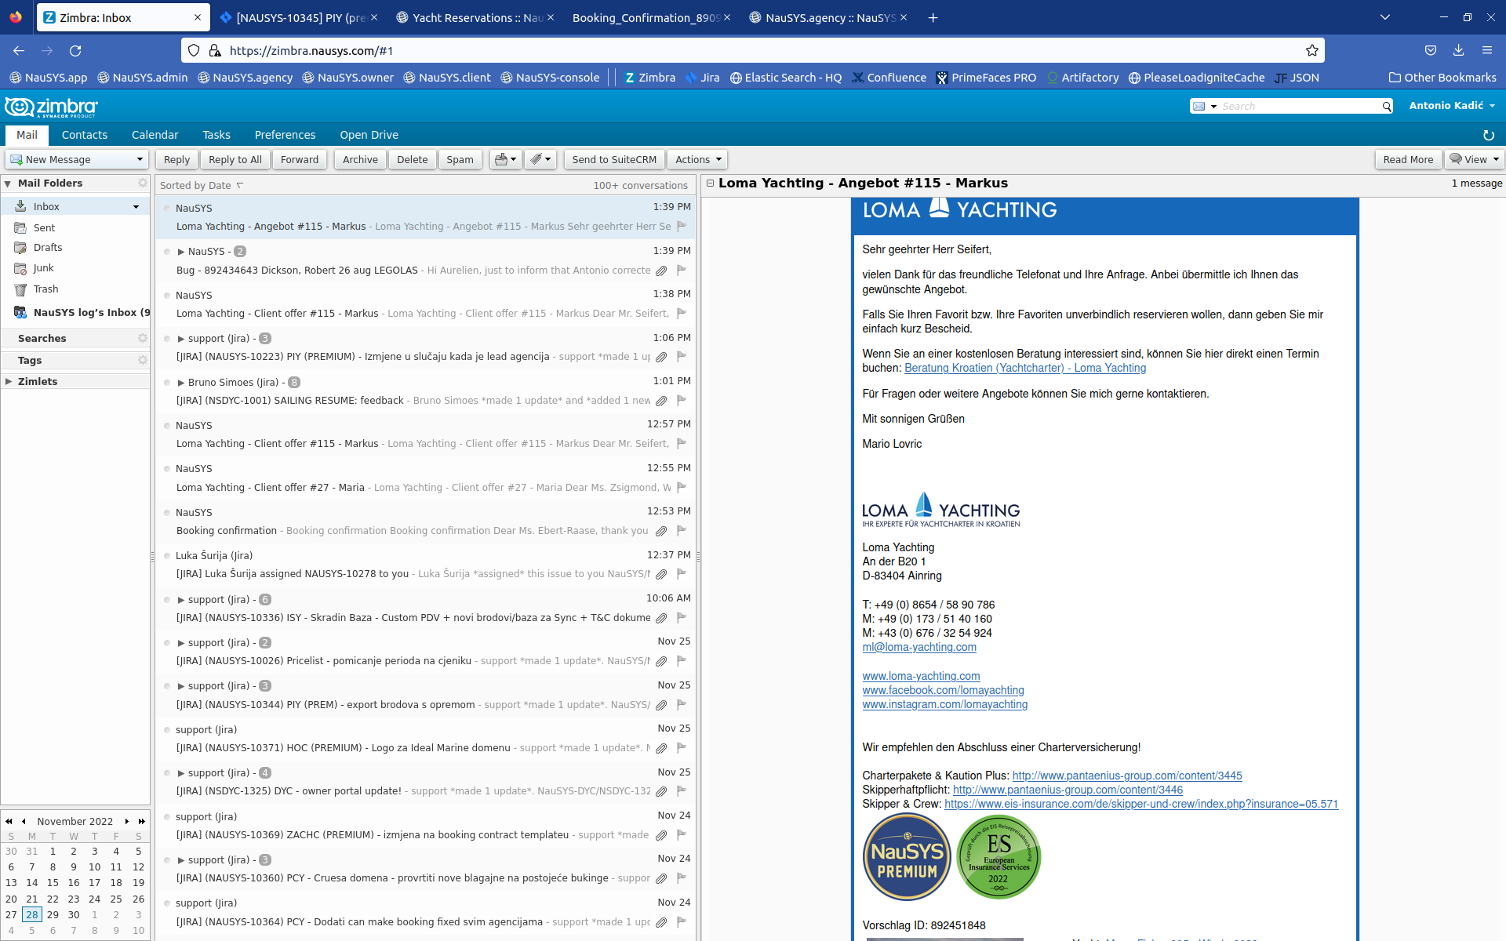Open a new browser tab

tap(933, 17)
